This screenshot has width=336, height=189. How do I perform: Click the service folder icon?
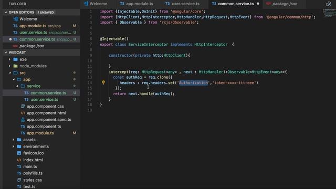pos(23,86)
